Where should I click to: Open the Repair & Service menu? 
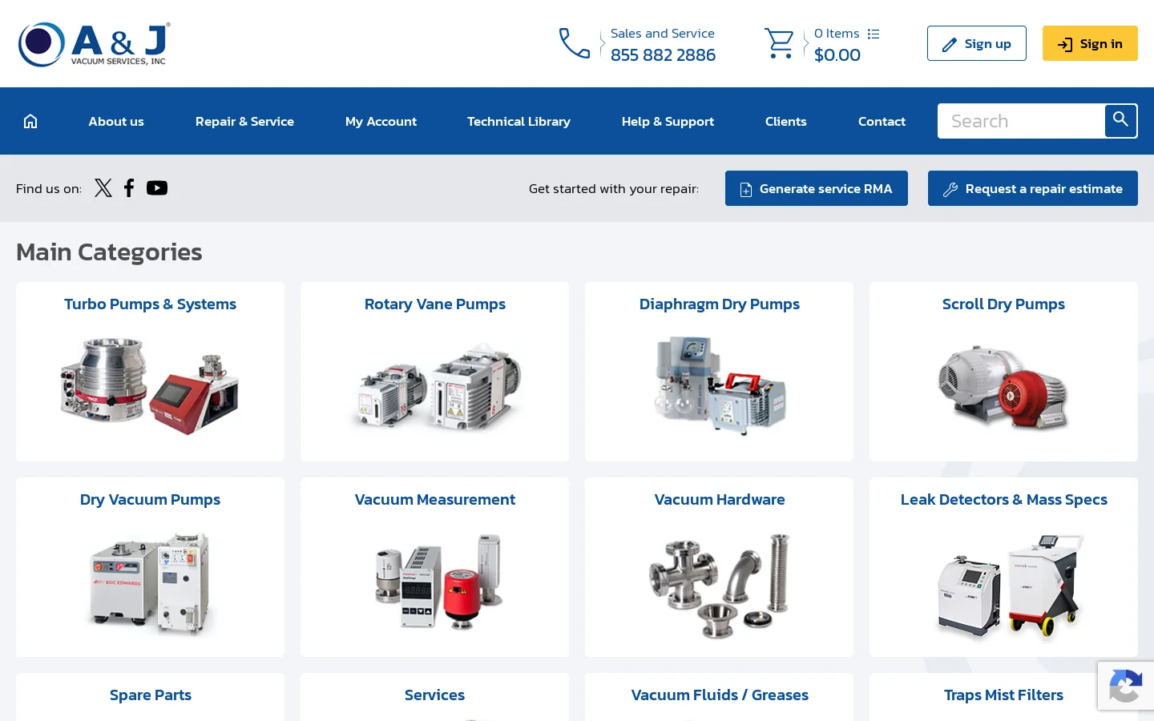pos(244,121)
